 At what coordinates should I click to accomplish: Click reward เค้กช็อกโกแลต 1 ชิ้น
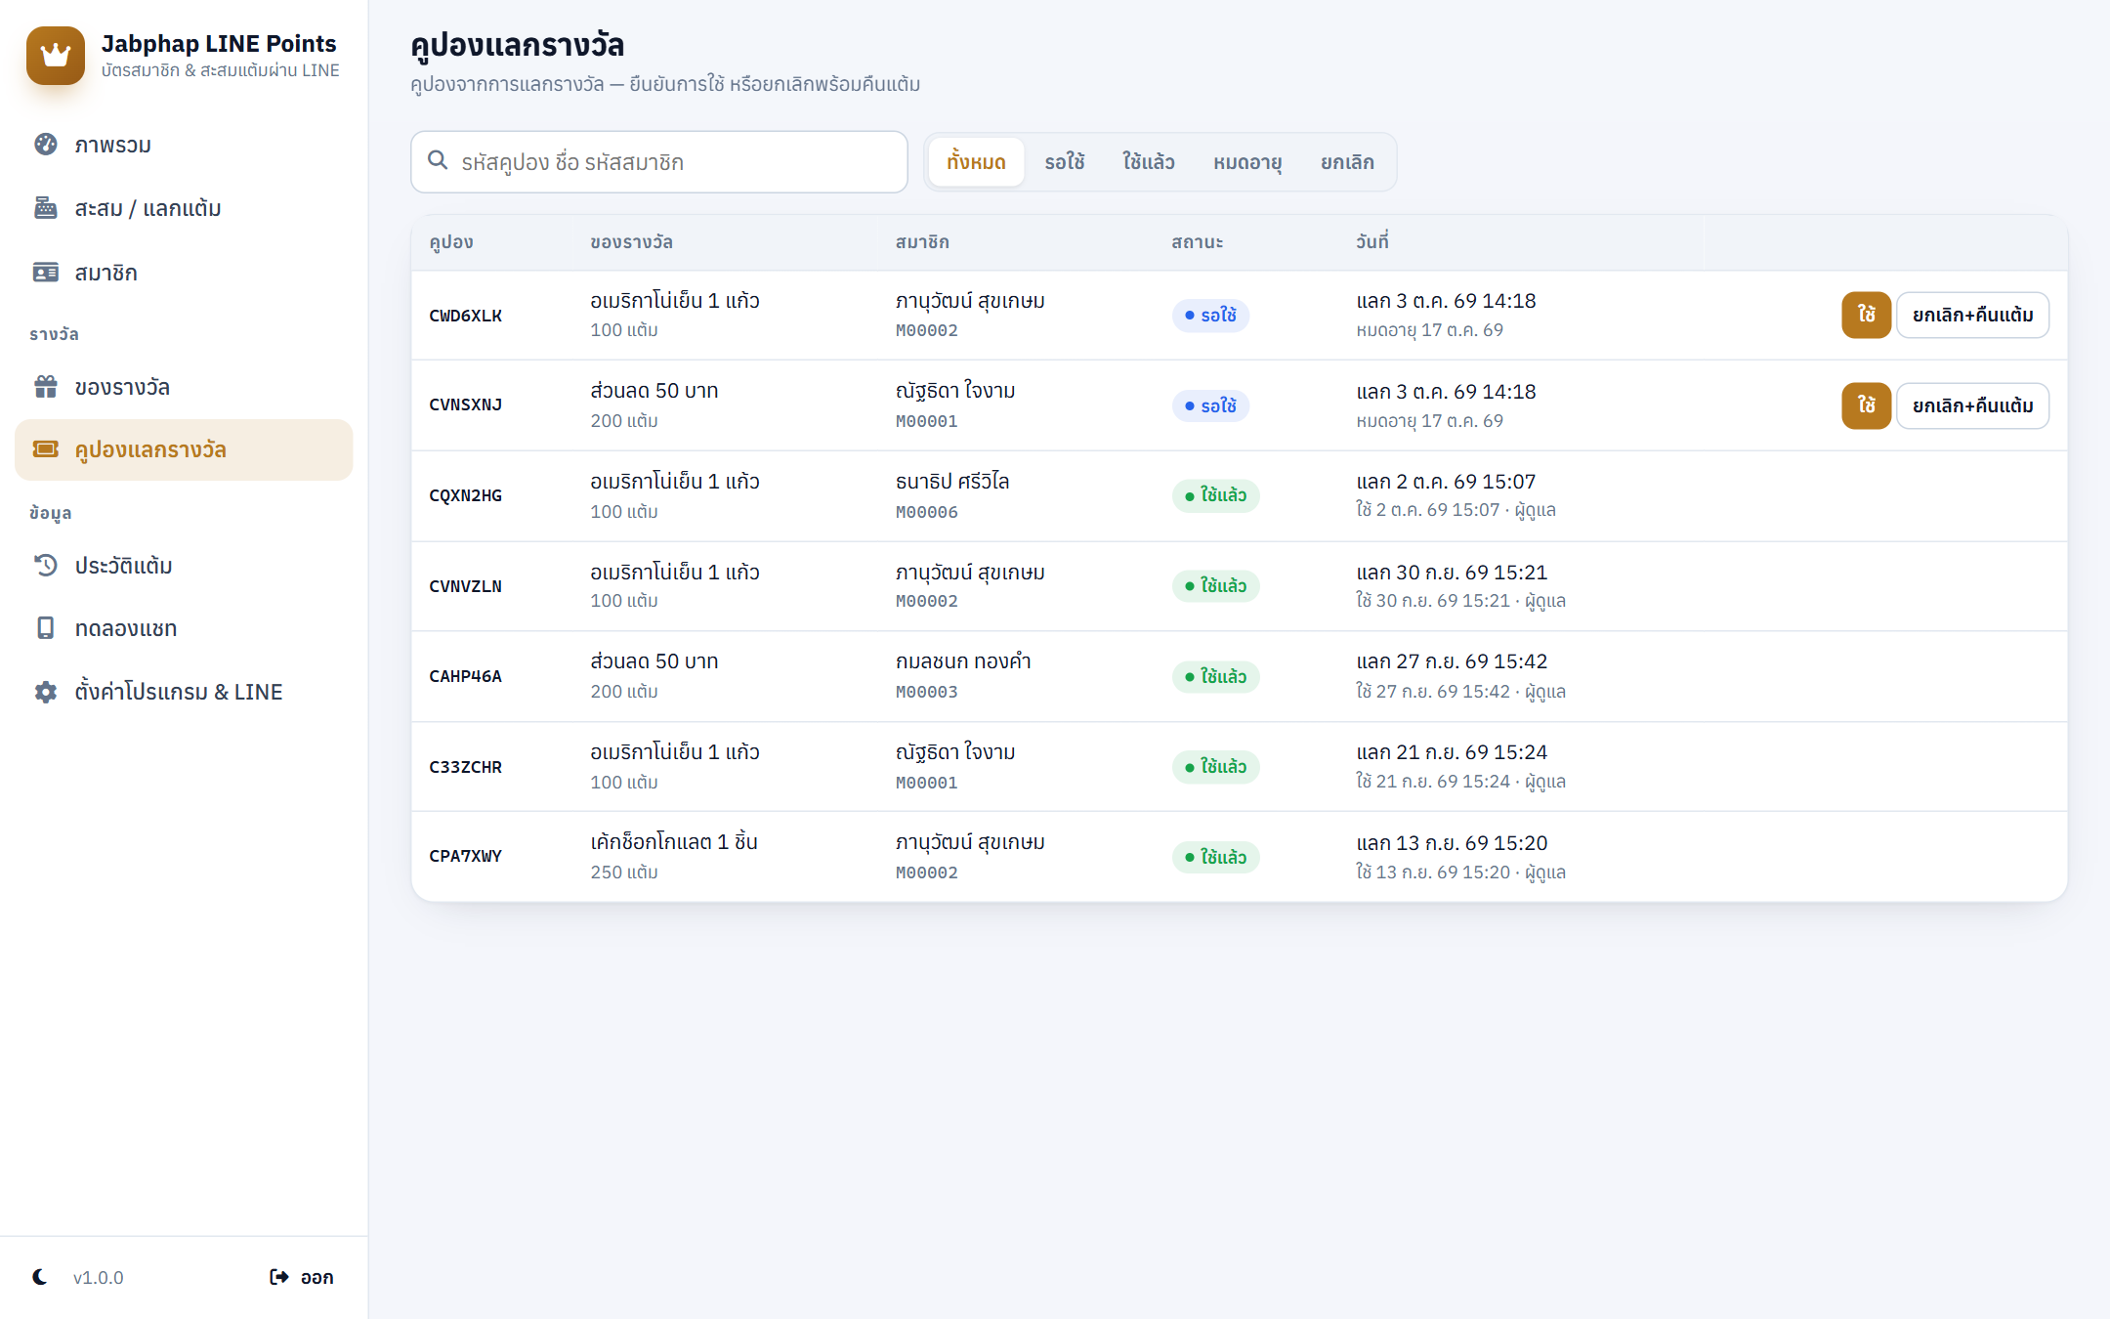[x=674, y=841]
